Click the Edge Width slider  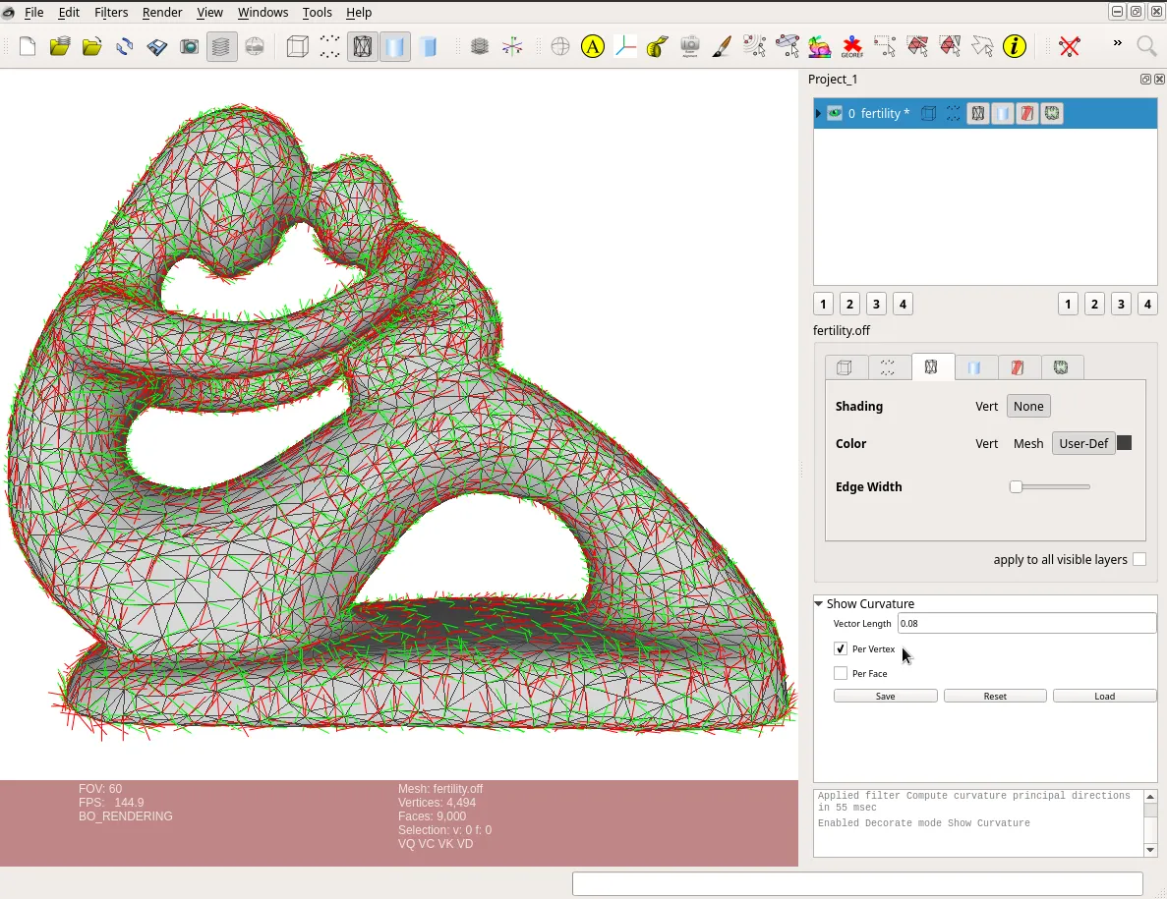1049,487
